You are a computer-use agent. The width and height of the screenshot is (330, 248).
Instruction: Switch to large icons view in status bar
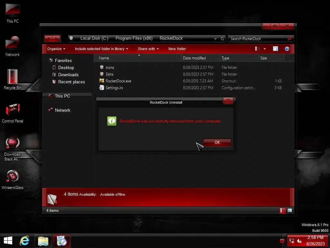290,210
